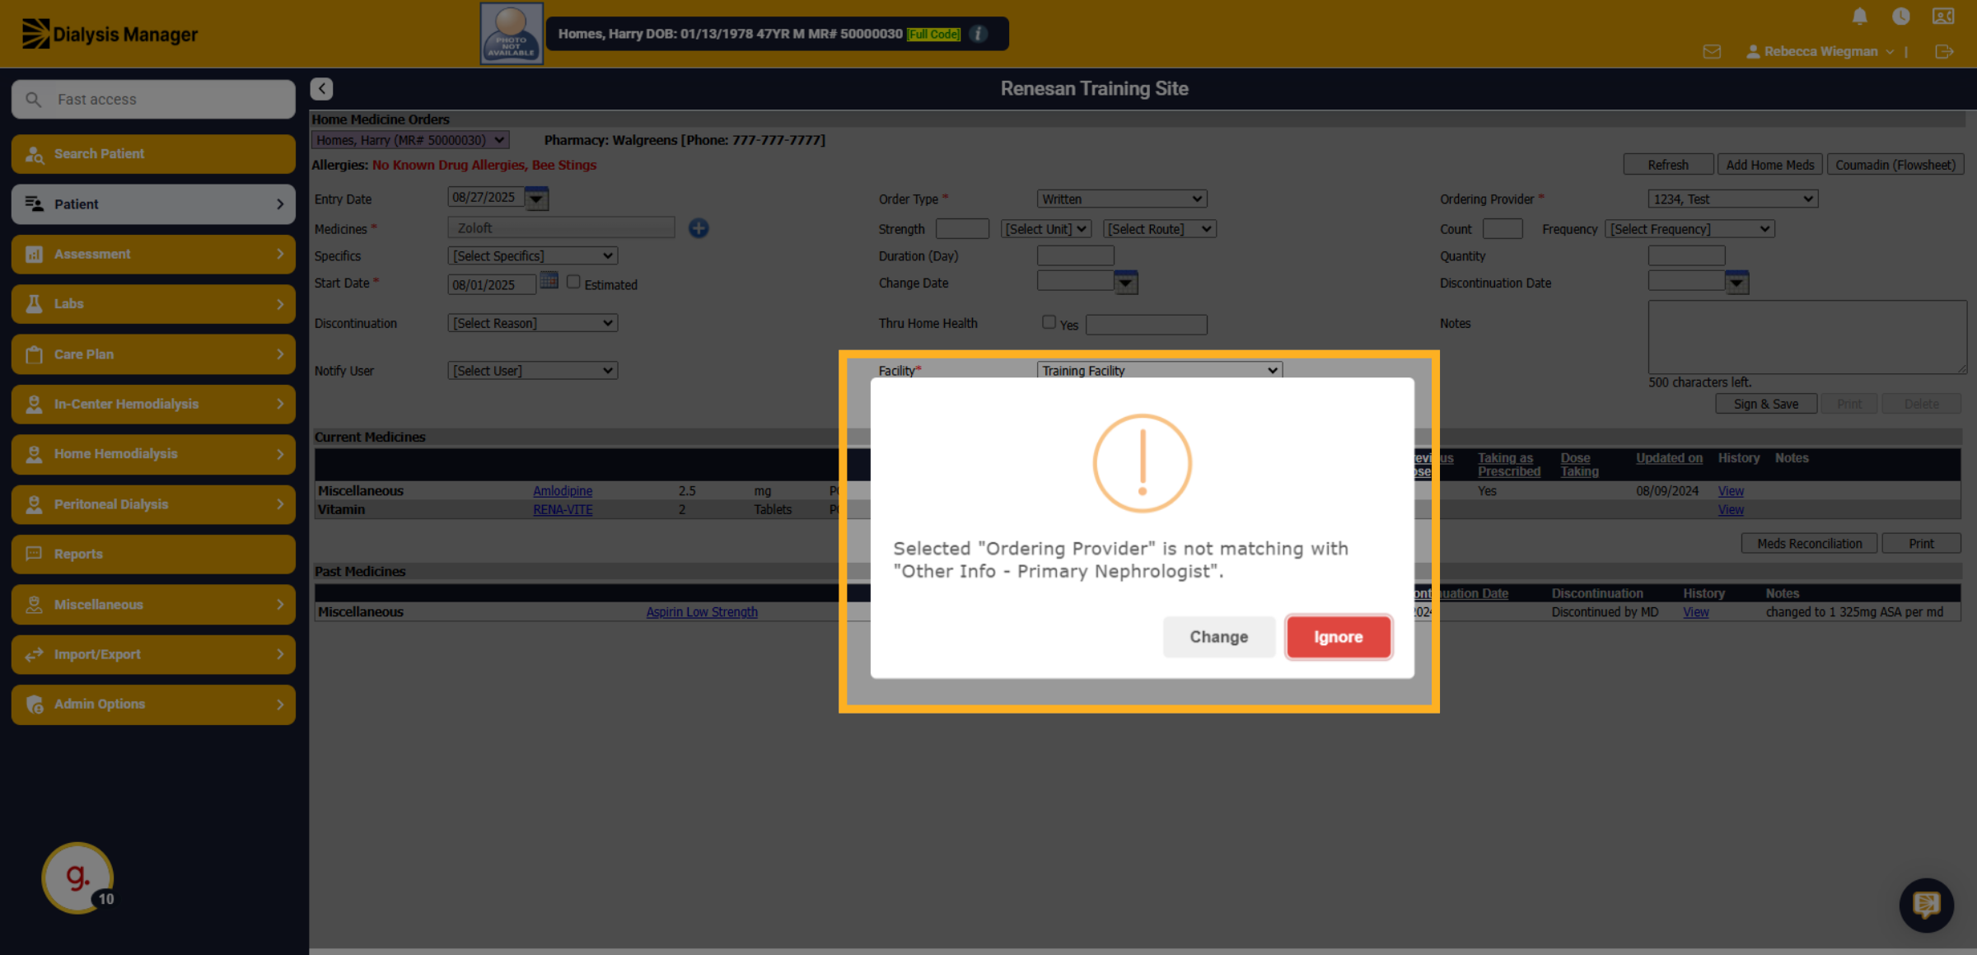1977x955 pixels.
Task: Open the Facility dropdown
Action: coord(1160,371)
